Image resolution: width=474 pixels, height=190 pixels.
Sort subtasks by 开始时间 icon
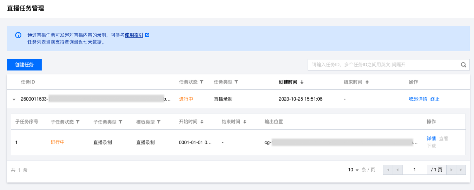coord(202,122)
